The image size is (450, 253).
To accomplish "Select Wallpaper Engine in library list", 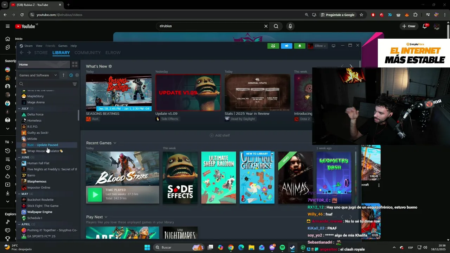I will (49, 212).
